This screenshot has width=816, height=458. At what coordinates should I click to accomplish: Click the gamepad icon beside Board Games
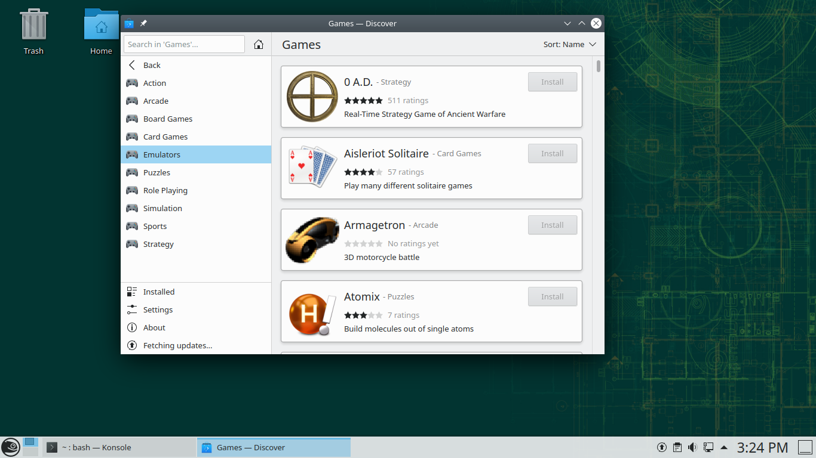132,119
